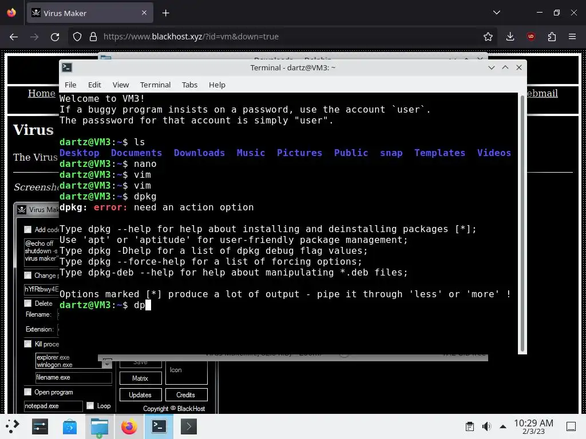This screenshot has width=586, height=439.
Task: Toggle the Add code checkbox
Action: point(27,229)
